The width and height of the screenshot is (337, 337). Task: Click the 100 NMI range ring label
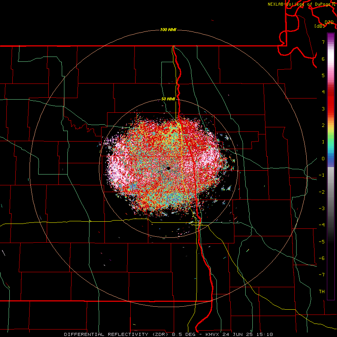pyautogui.click(x=168, y=30)
